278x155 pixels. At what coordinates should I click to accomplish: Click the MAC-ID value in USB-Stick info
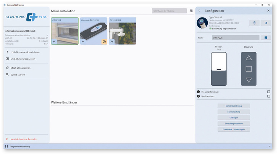point(37,38)
